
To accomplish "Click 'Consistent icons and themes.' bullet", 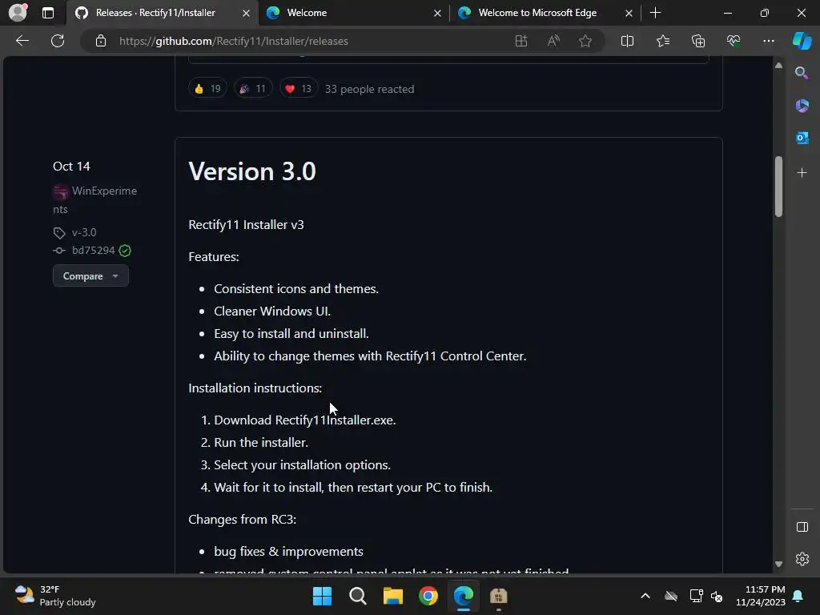I will coord(296,288).
